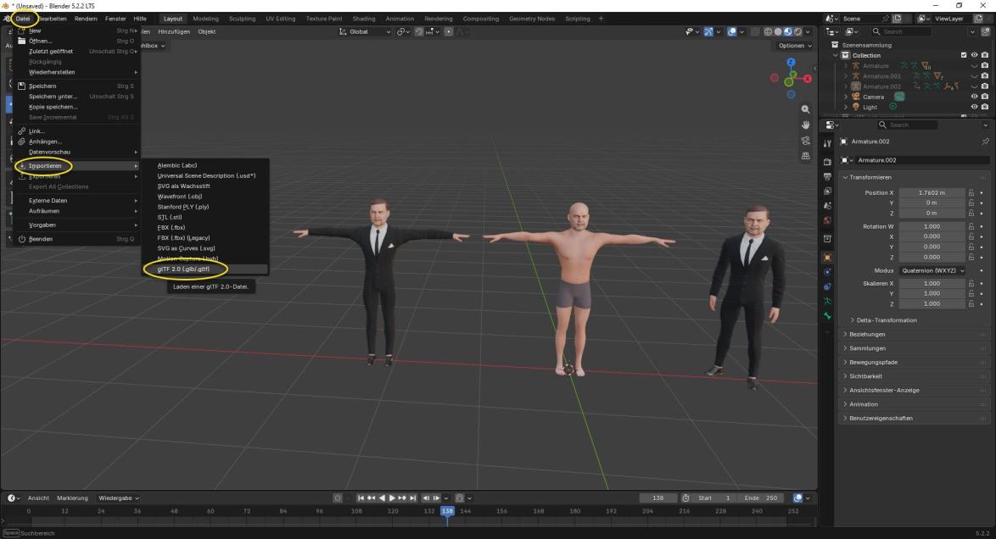Hide the Camera object with eye icon
The image size is (996, 539).
(x=974, y=97)
